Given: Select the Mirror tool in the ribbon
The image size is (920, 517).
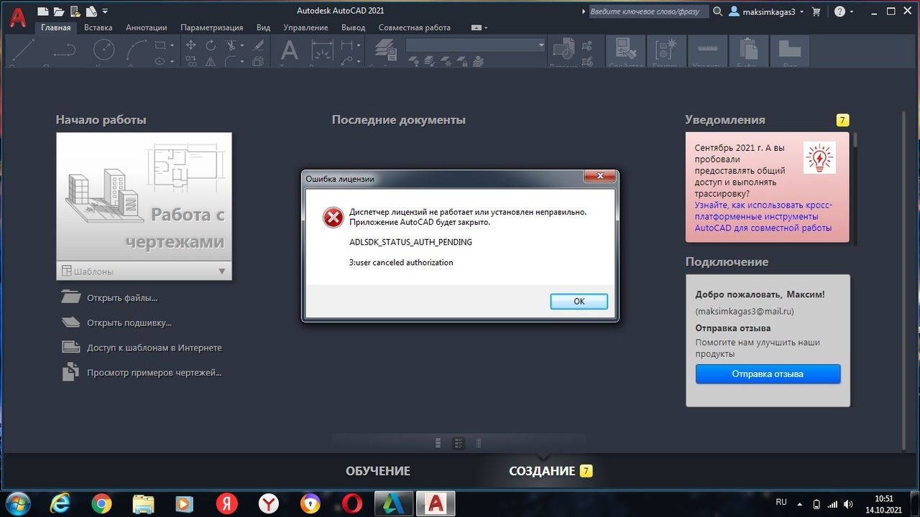Looking at the screenshot, I should [x=211, y=62].
